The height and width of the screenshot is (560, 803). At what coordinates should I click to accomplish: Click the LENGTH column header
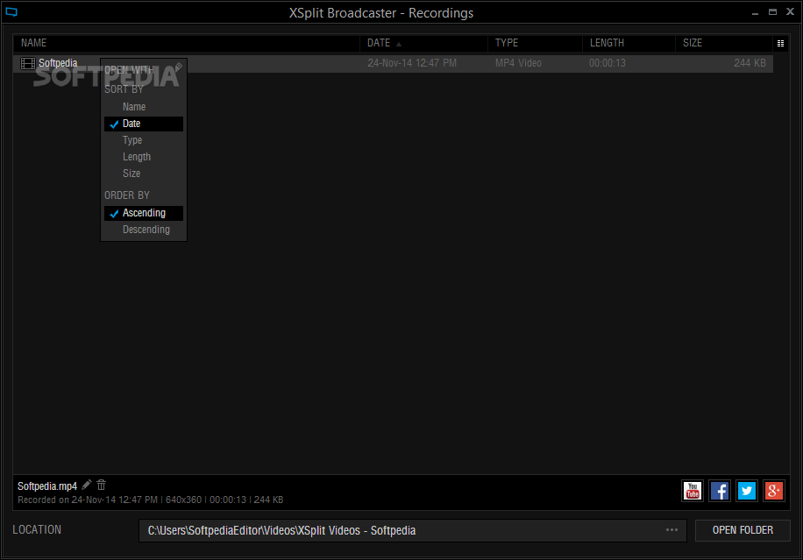(x=629, y=43)
